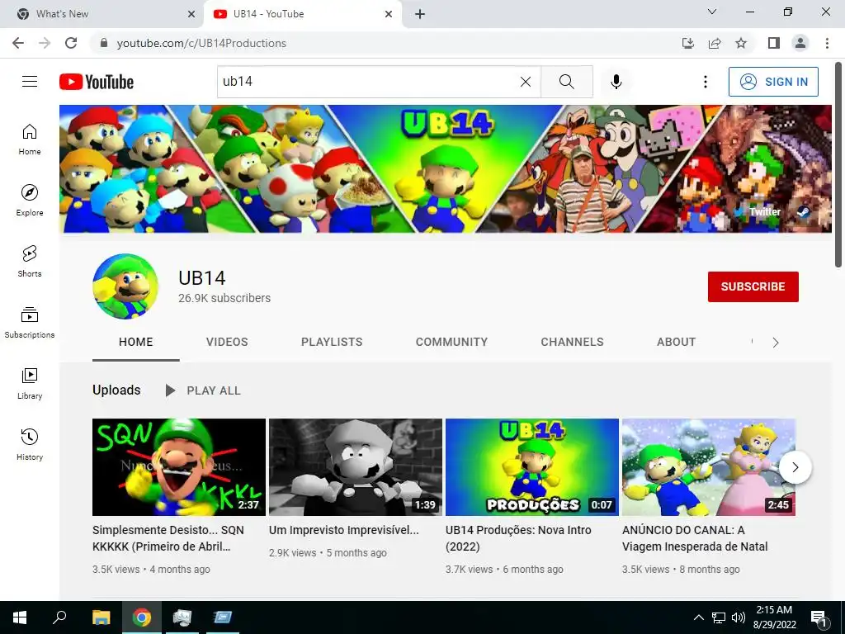Show hidden system tray icons
Image resolution: width=845 pixels, height=634 pixels.
tap(698, 617)
